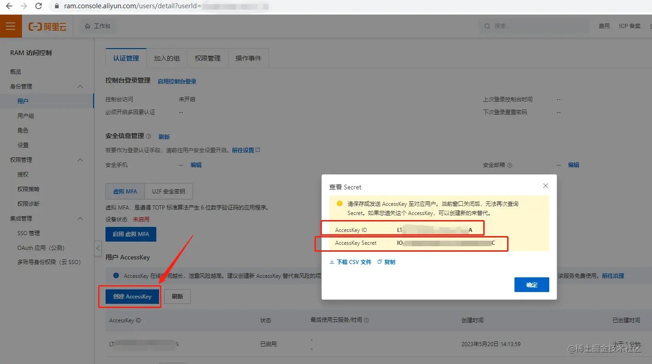Viewport: 652px width, 364px height.
Task: Go back in browser history
Action: 9,6
